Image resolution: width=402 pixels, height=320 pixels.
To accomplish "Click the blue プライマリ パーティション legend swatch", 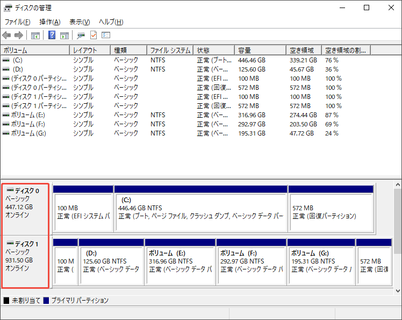I will click(46, 301).
